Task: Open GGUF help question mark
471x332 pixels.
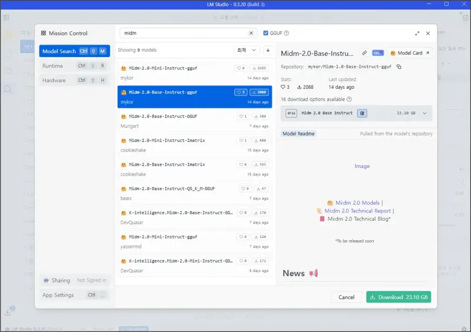Action: tap(287, 33)
